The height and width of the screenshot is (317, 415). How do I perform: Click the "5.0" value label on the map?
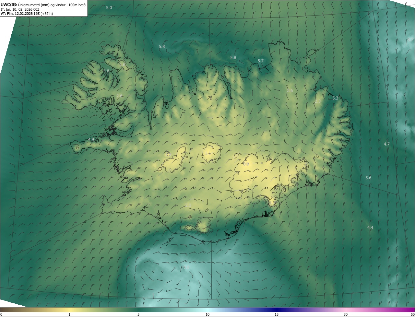109,7
